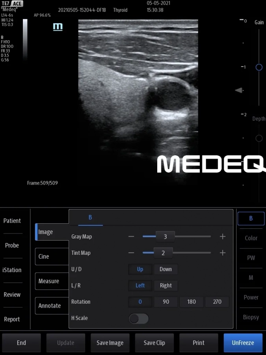Switch to Power Doppler mode
Screen dimensions: 266x355
point(251,297)
